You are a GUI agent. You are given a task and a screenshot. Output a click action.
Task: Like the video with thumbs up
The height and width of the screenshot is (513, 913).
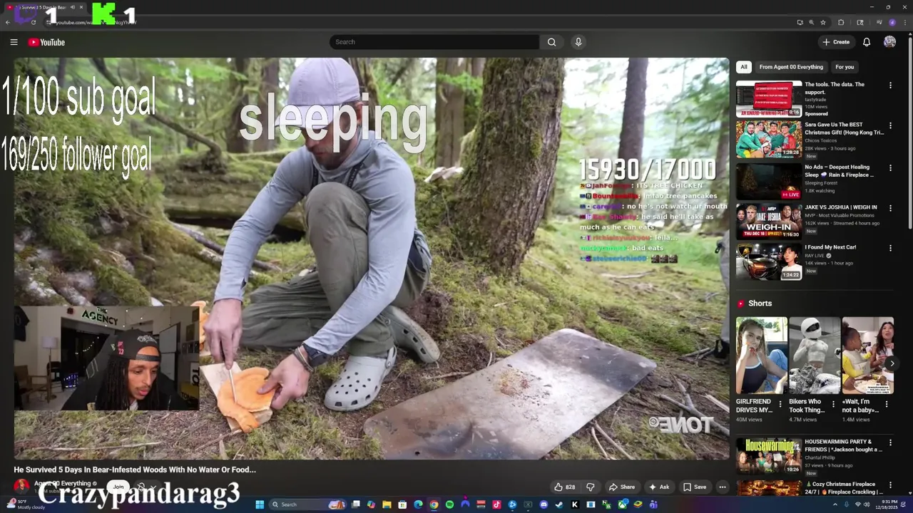point(564,487)
